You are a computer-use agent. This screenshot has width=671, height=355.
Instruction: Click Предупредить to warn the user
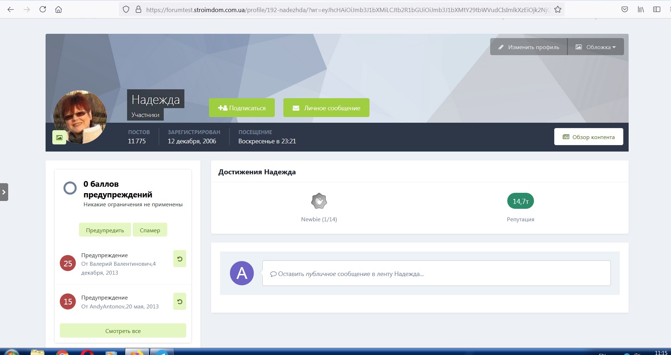click(105, 230)
